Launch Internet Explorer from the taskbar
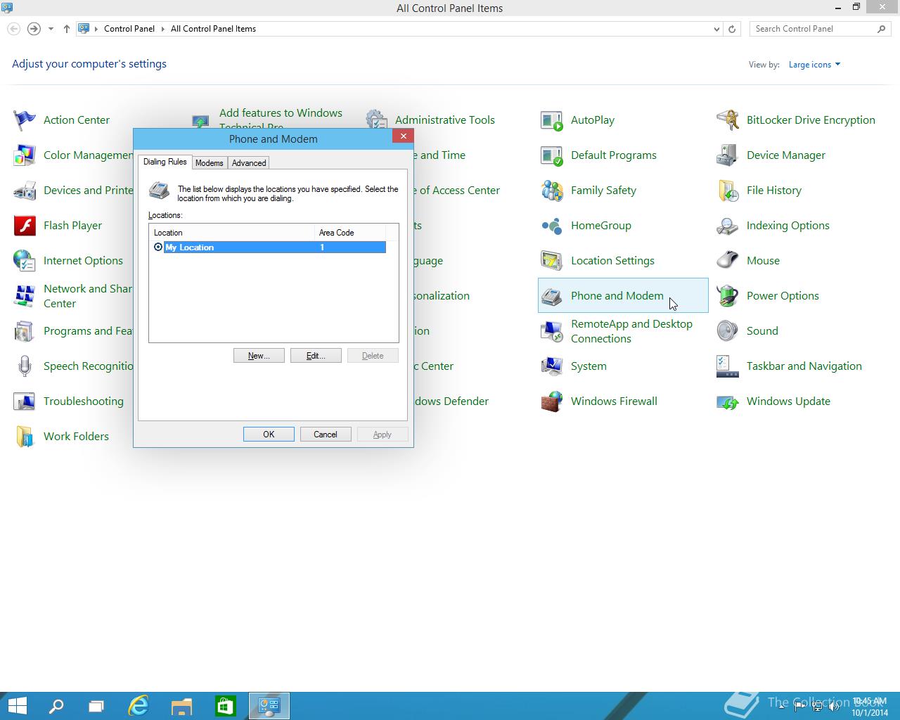This screenshot has height=720, width=900. [x=139, y=705]
